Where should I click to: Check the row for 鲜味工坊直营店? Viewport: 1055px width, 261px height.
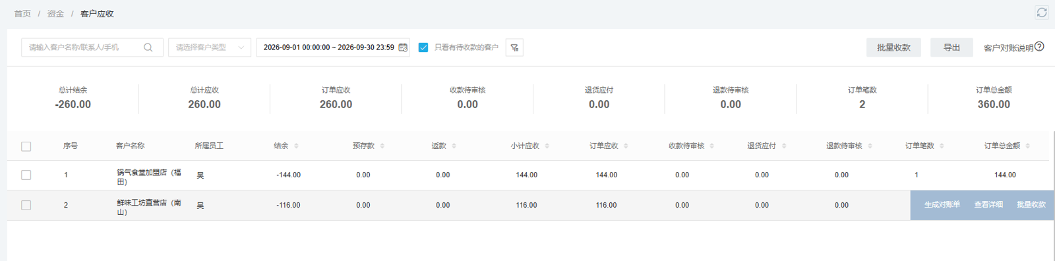tap(26, 206)
